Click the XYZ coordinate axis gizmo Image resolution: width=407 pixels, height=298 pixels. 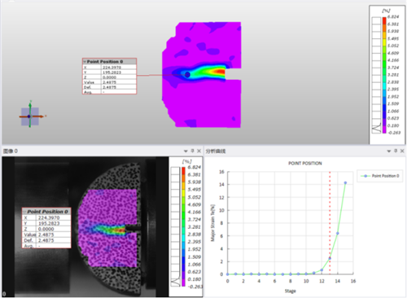click(x=30, y=116)
